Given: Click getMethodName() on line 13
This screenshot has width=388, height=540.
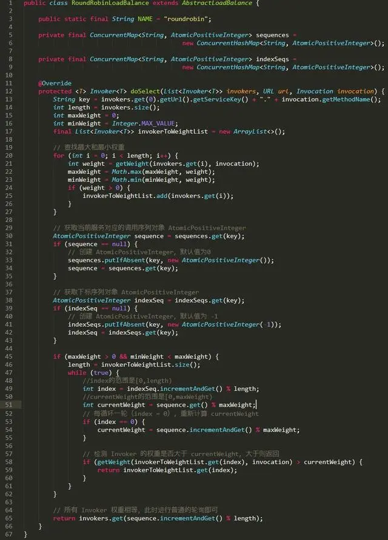Looking at the screenshot, I should tap(349, 99).
